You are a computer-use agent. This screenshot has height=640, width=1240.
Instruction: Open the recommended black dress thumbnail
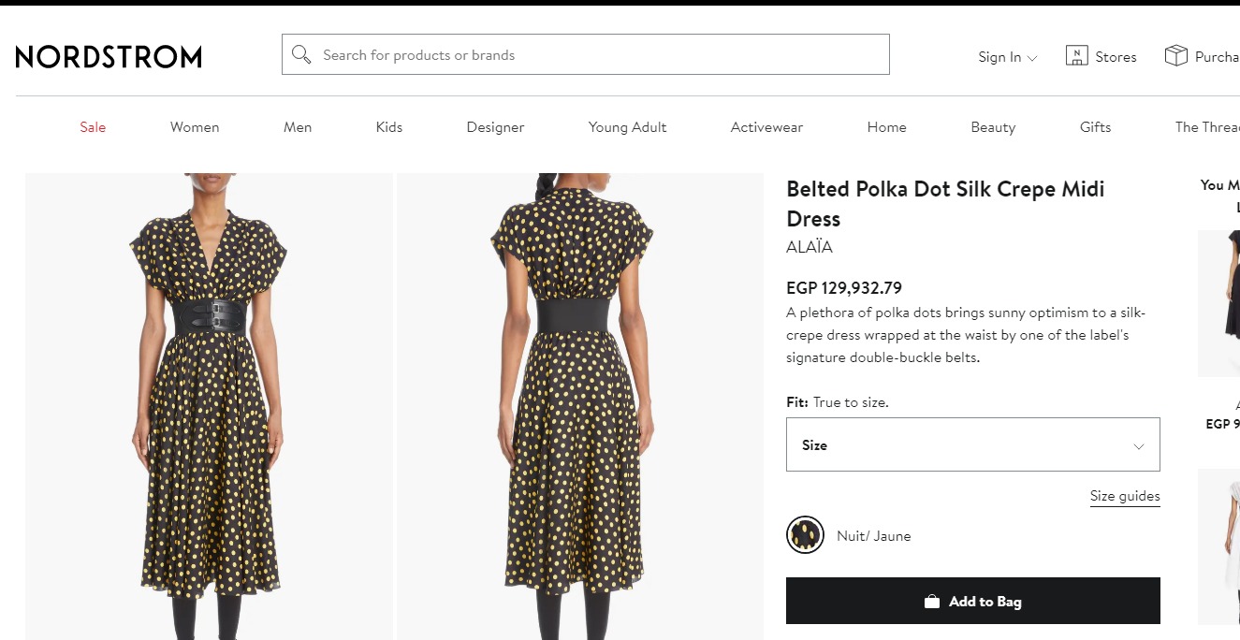pos(1218,303)
